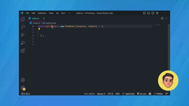Screen dimensions: 189x106
Task: Open the Accounts menu icon
Action: (23, 80)
